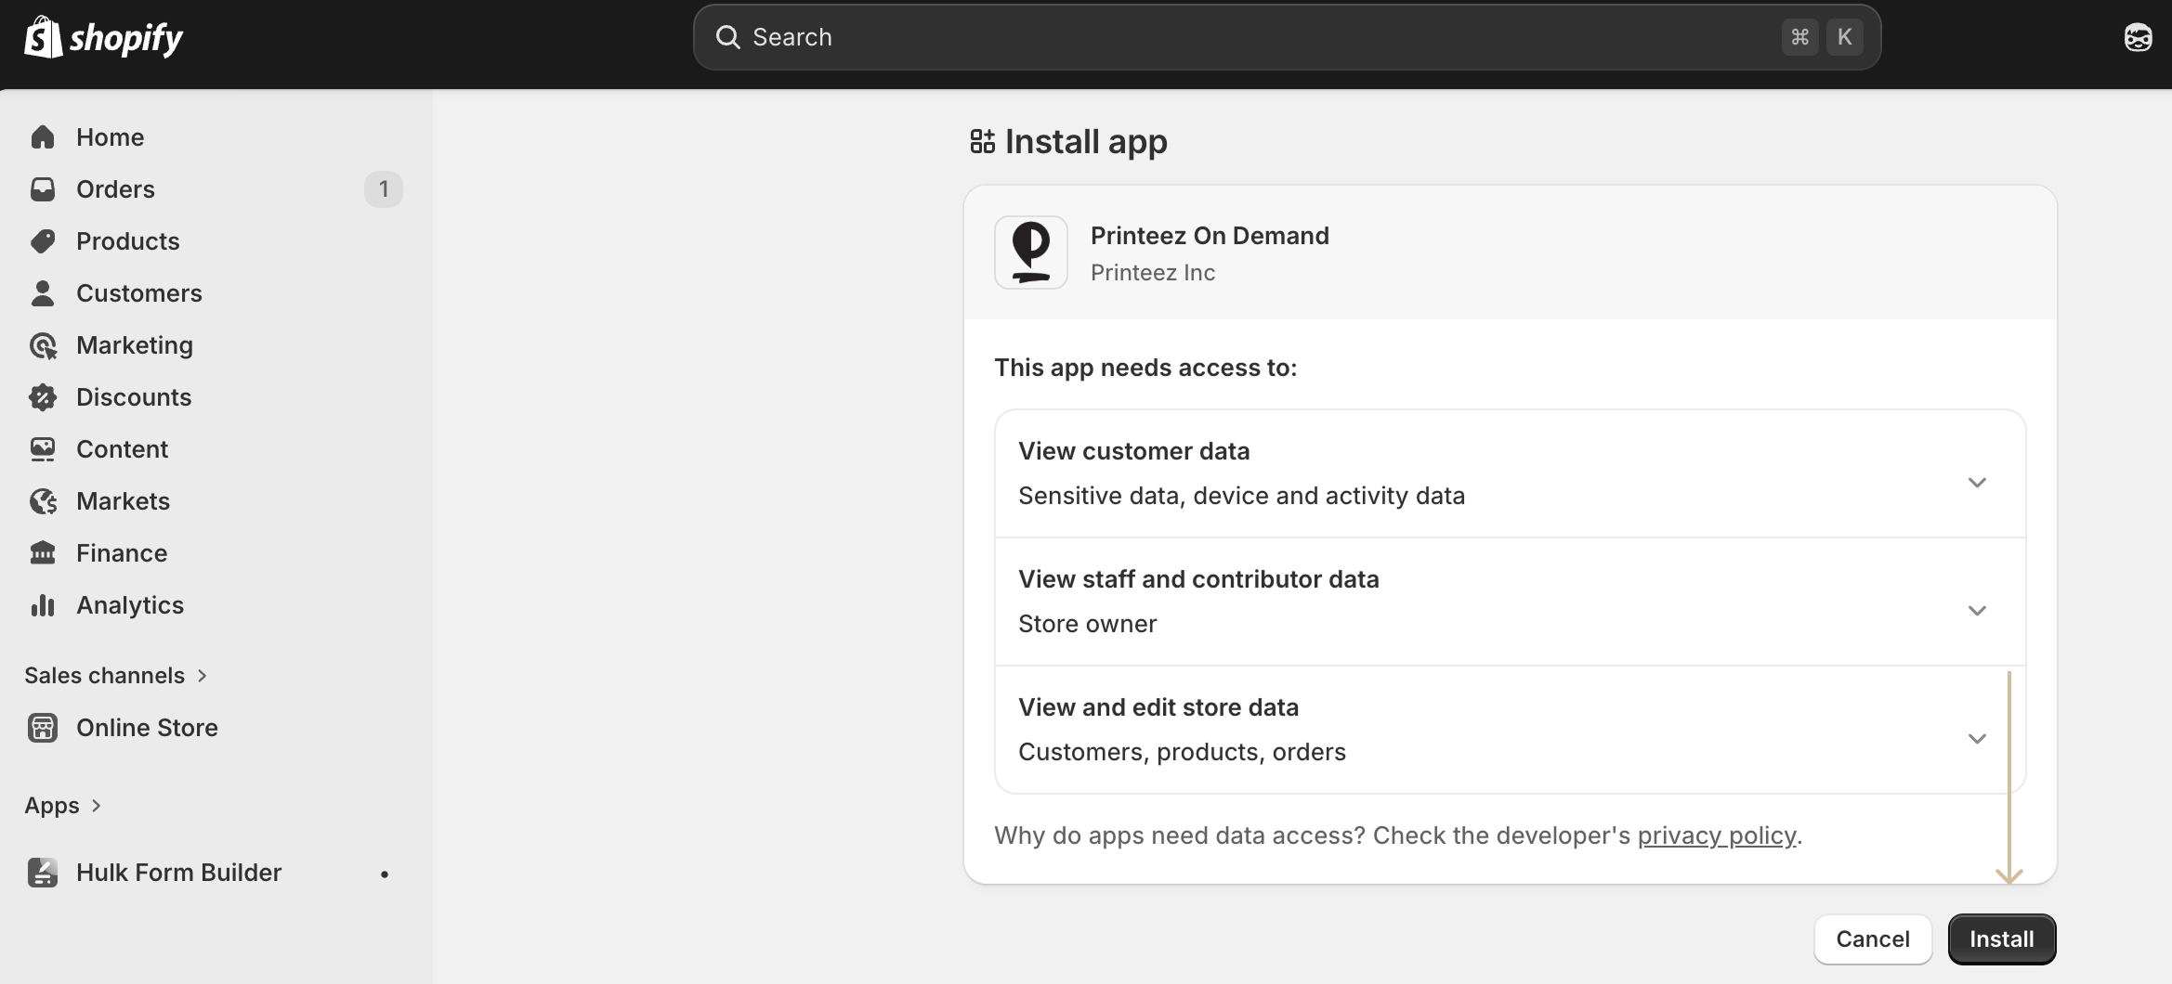
Task: Click the Orders count badge
Action: coord(384,189)
